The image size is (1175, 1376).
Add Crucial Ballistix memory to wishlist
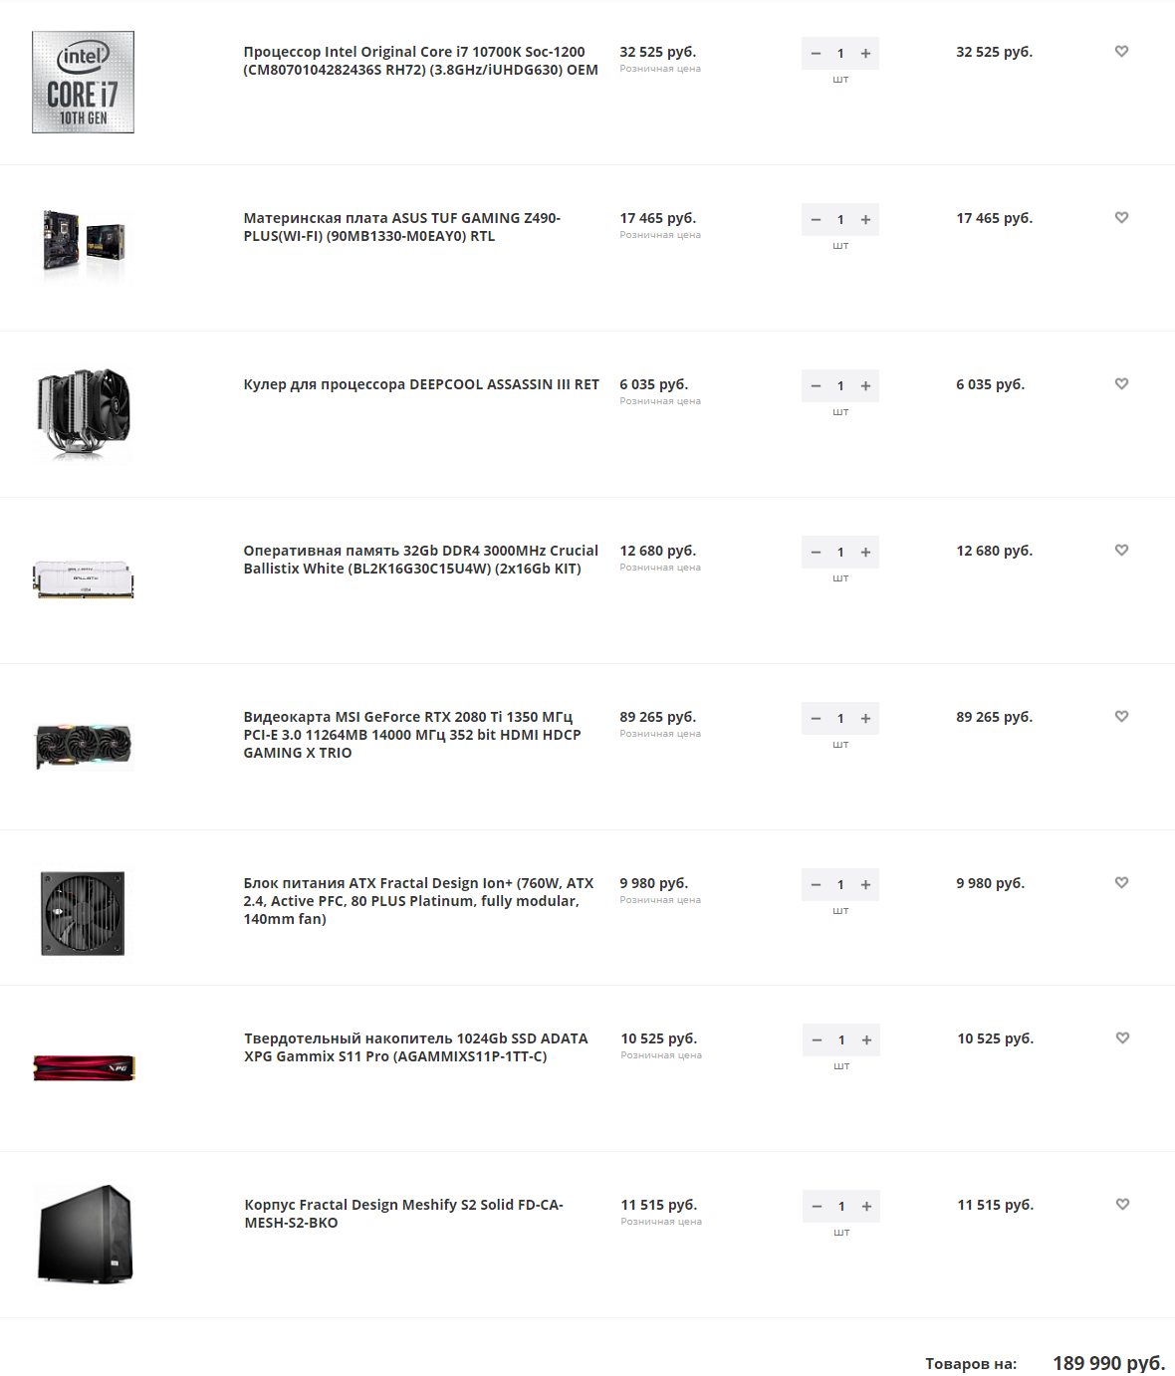tap(1121, 551)
